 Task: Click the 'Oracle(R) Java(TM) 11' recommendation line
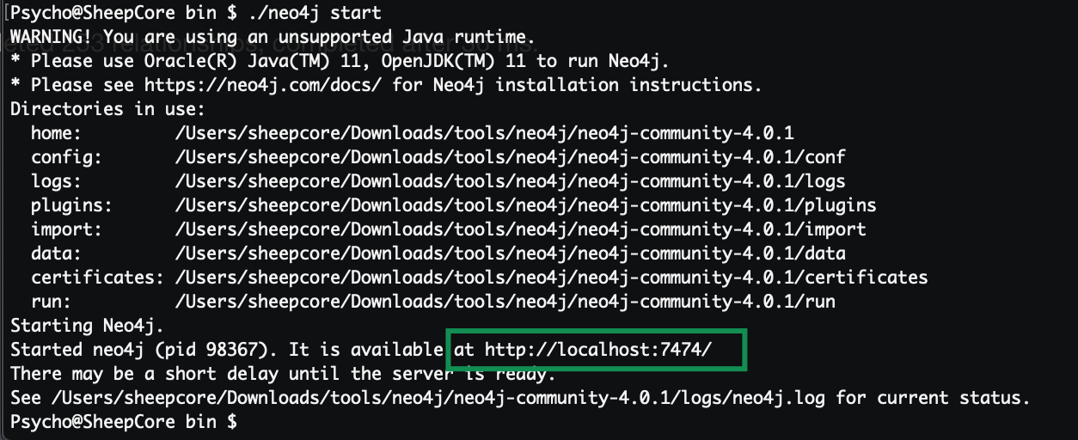339,62
